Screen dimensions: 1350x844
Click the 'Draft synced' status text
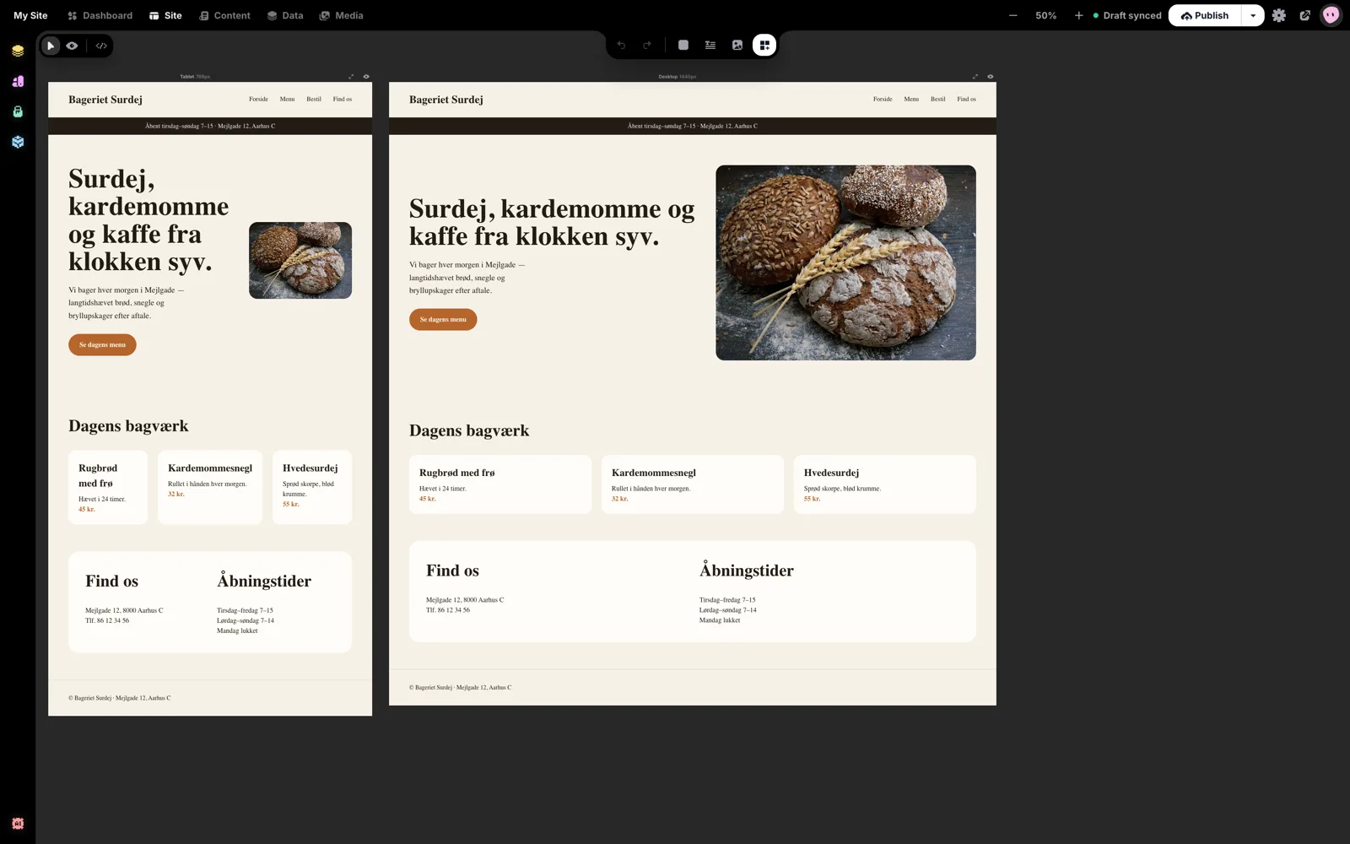1132,15
